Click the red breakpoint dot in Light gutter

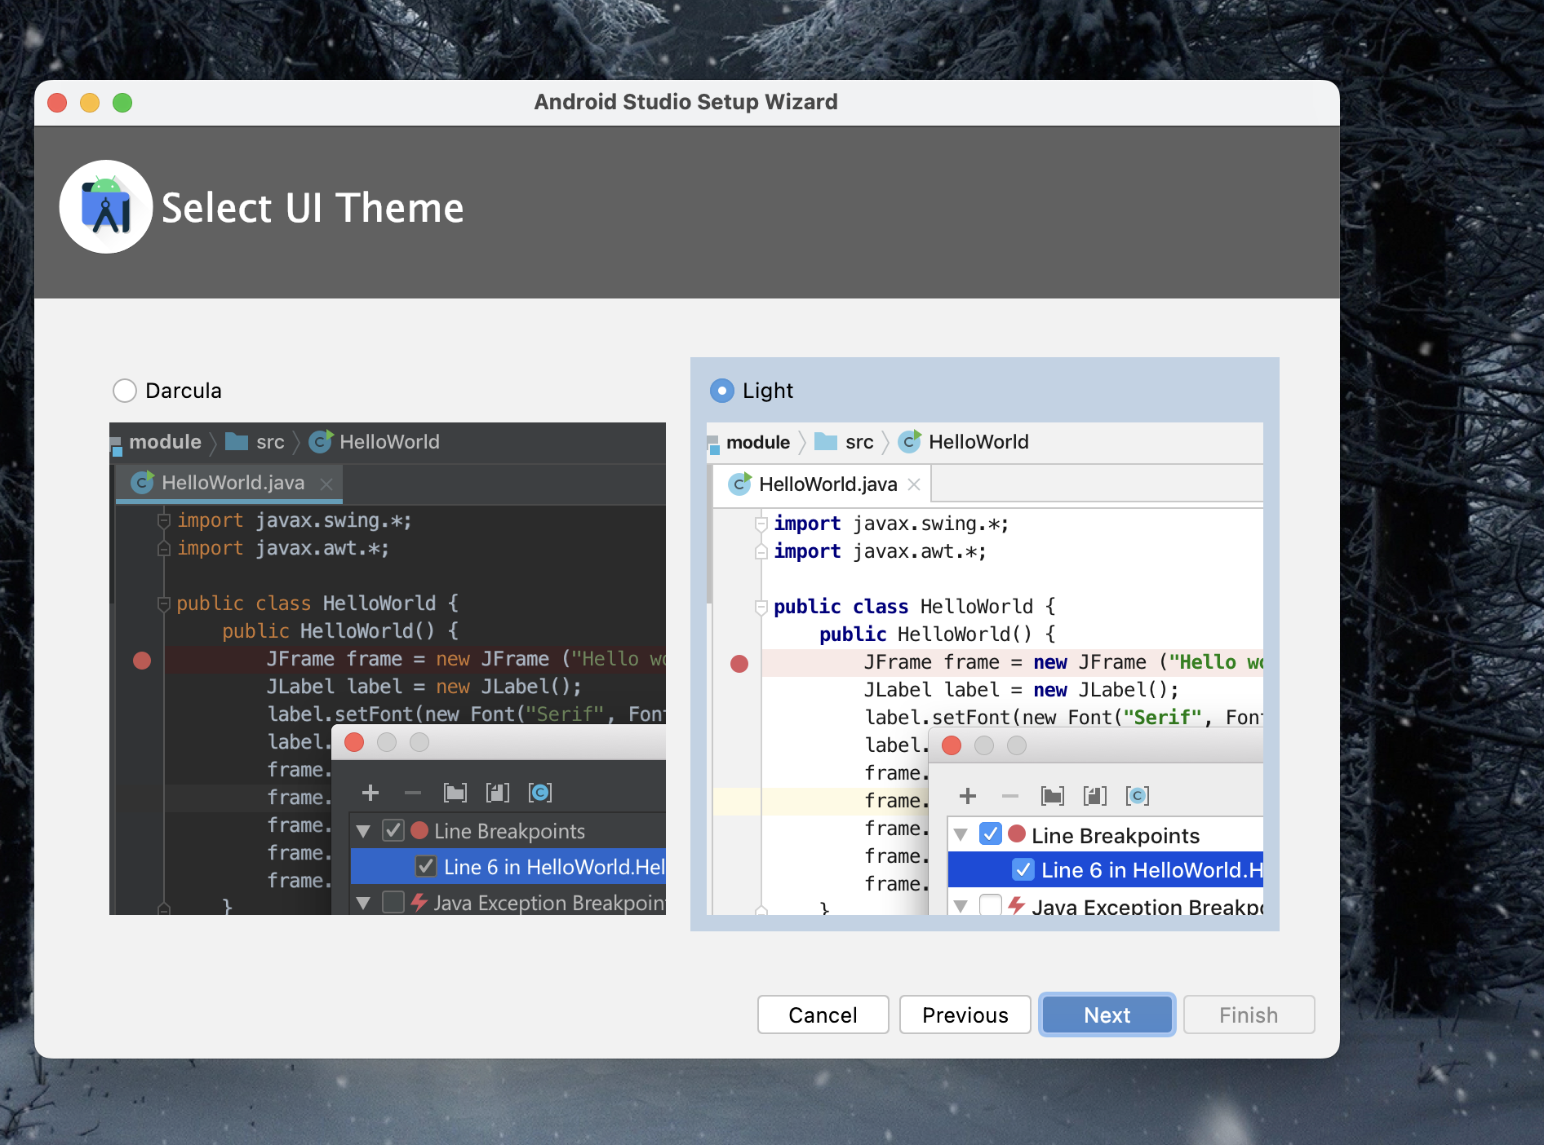(x=739, y=664)
